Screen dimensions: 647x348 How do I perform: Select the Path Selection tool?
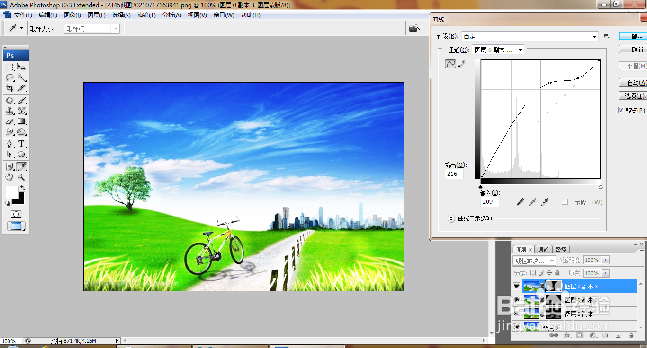[9, 154]
